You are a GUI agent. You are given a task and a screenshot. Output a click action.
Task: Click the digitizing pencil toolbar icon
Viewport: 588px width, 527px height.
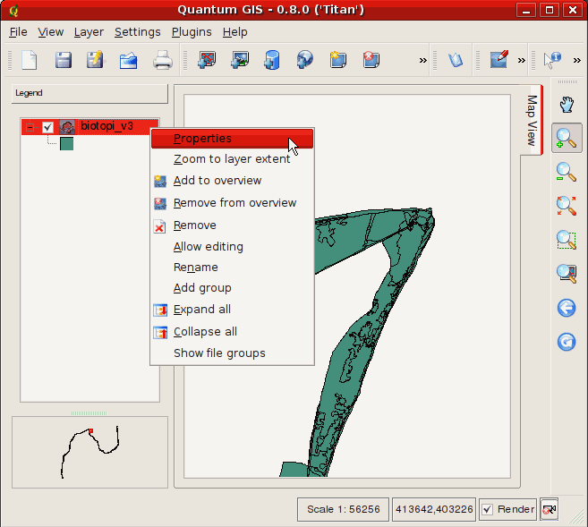coord(499,60)
